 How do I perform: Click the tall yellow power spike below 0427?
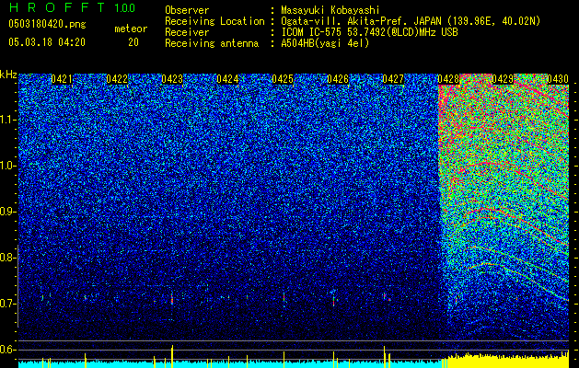(385, 357)
